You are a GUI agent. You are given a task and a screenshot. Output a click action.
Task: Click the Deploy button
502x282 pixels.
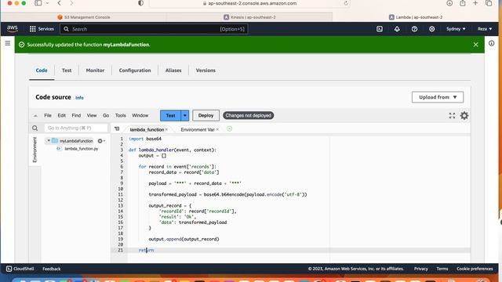[206, 115]
